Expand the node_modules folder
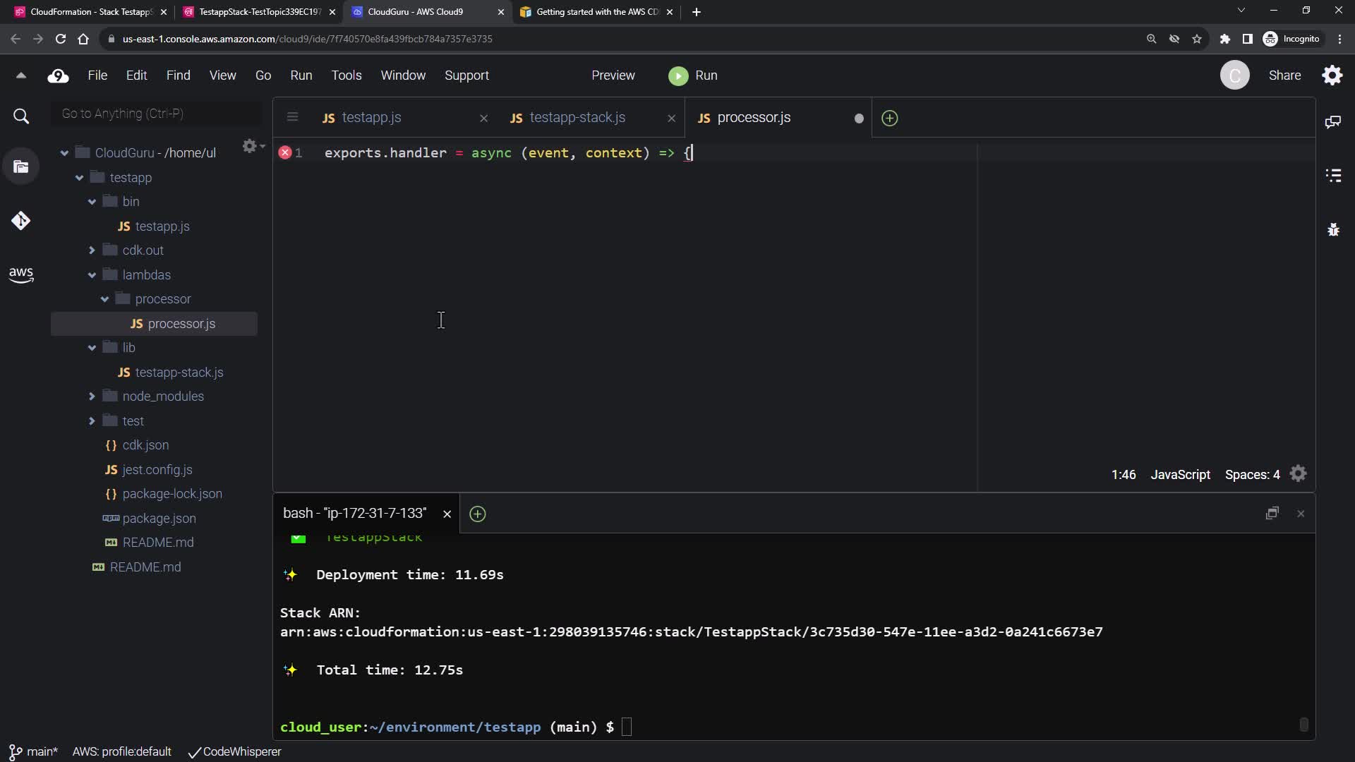 click(92, 397)
